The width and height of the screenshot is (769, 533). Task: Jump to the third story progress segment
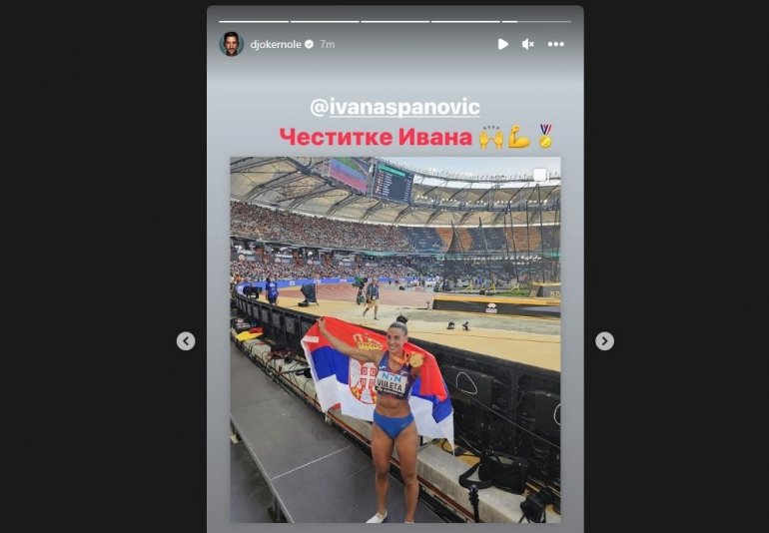click(x=394, y=22)
